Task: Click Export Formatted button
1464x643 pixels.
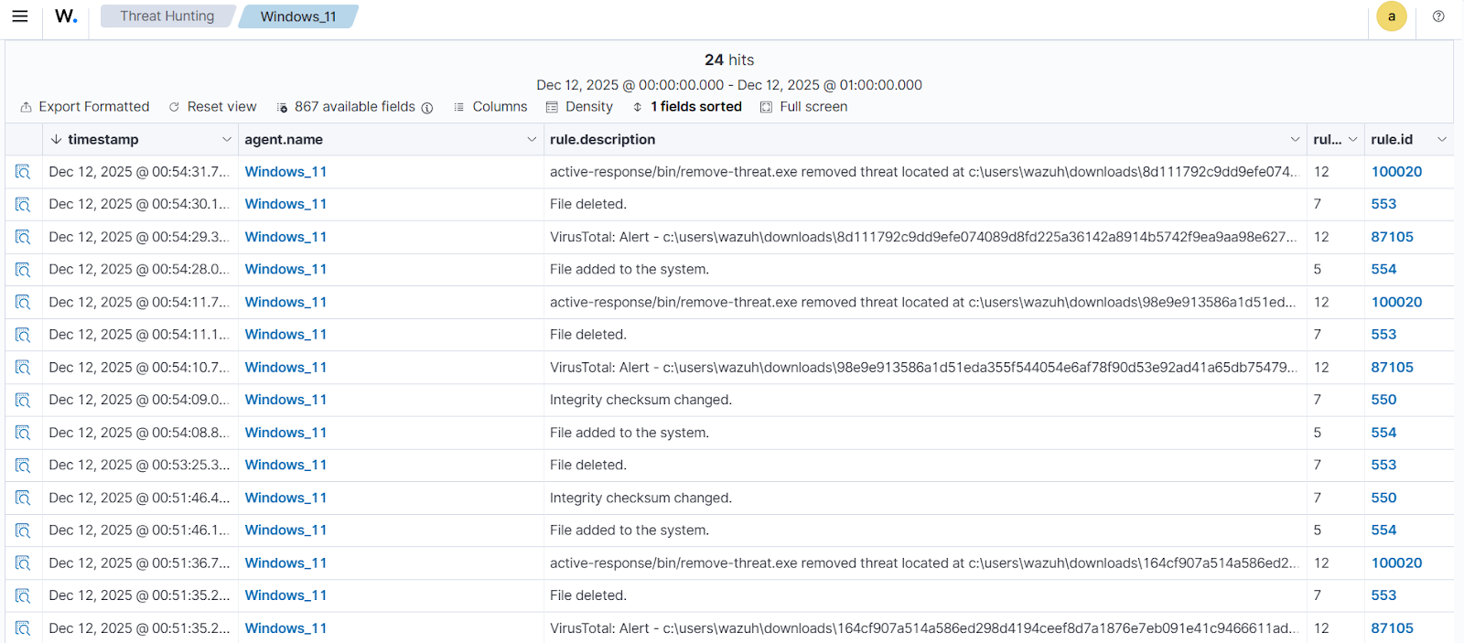Action: coord(84,107)
